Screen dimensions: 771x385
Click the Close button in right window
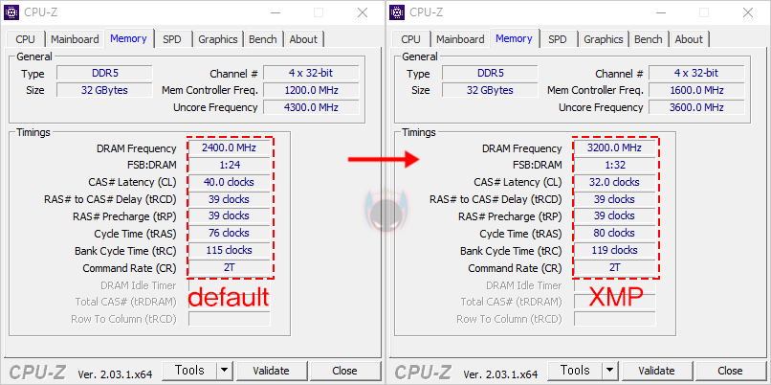(x=730, y=371)
